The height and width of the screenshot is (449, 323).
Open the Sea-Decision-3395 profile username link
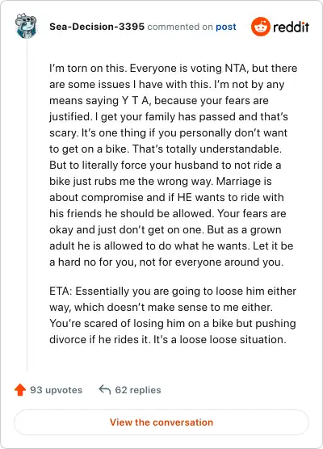click(97, 27)
